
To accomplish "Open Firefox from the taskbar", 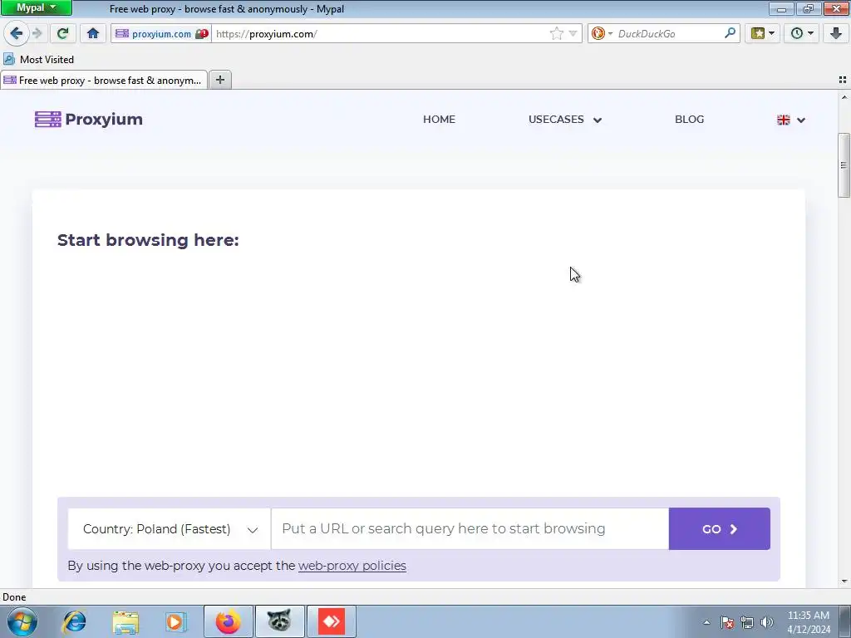I will pyautogui.click(x=229, y=621).
